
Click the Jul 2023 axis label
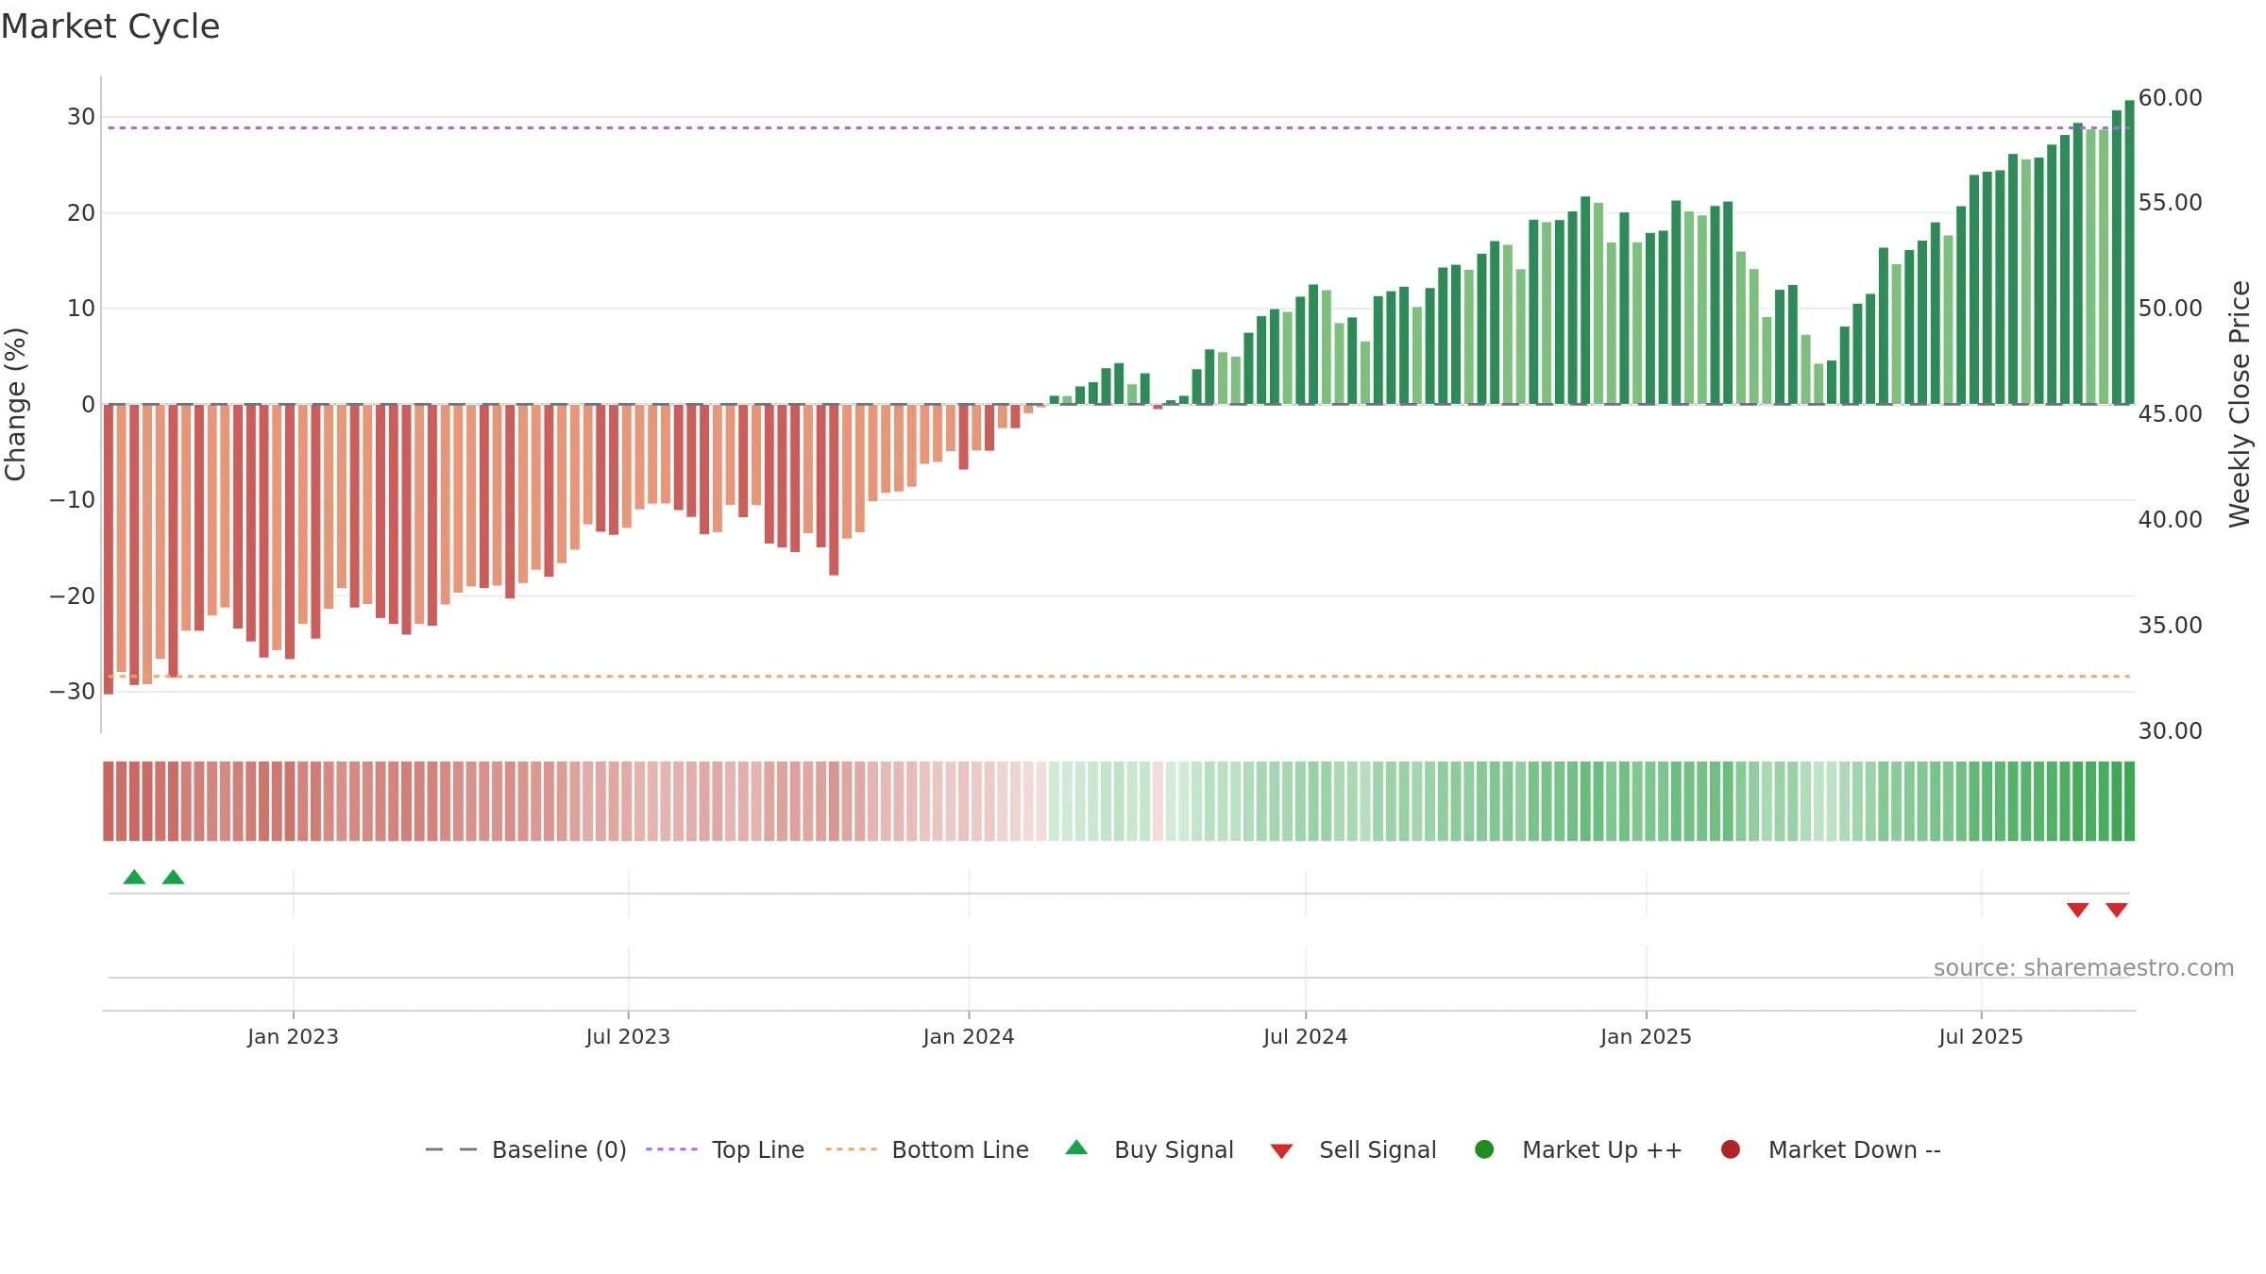click(628, 1037)
